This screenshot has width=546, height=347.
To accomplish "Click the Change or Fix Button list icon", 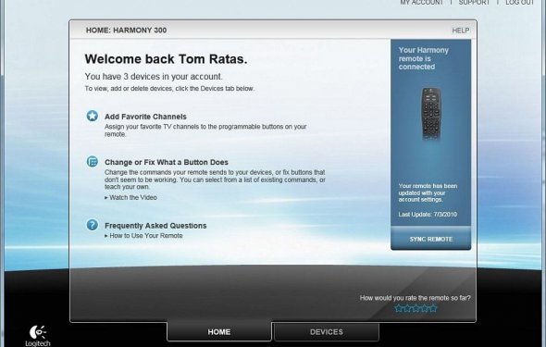I will point(93,162).
